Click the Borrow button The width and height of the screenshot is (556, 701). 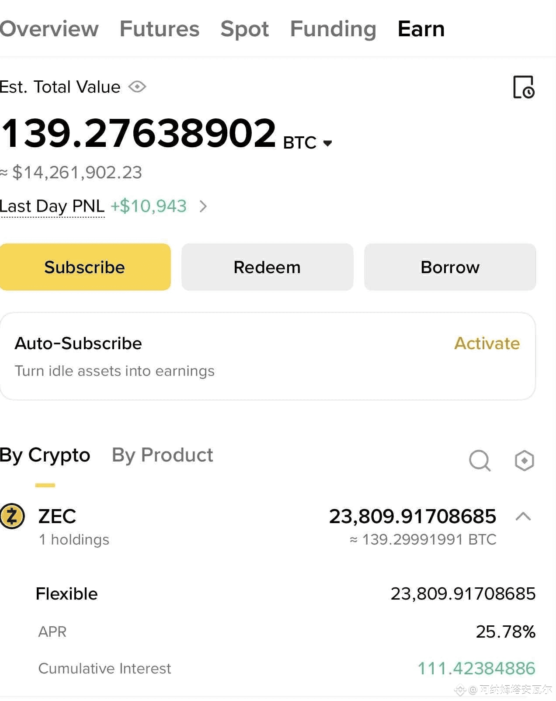click(450, 267)
